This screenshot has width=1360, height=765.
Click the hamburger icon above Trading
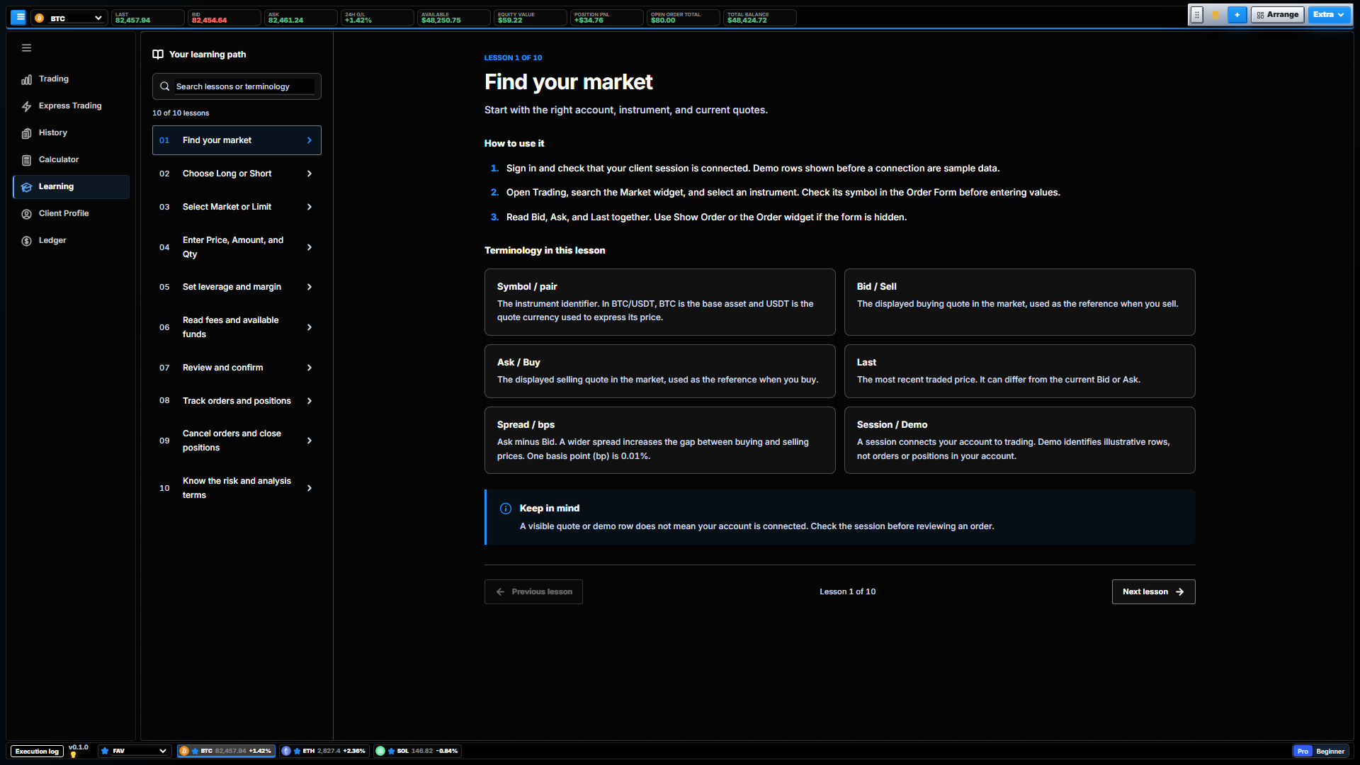tap(26, 48)
